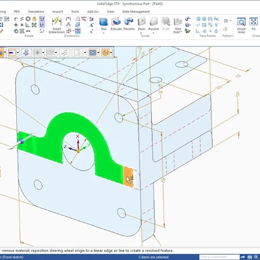Click the magnifier icon in status bar
This screenshot has height=260, width=260.
(257, 257)
